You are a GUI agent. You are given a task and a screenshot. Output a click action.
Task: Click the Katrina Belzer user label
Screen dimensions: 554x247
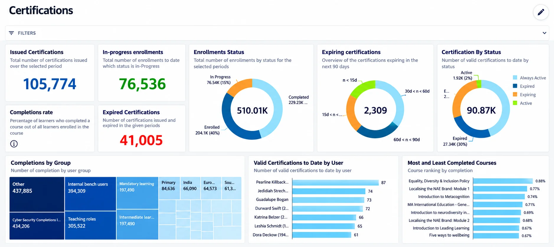(x=271, y=217)
